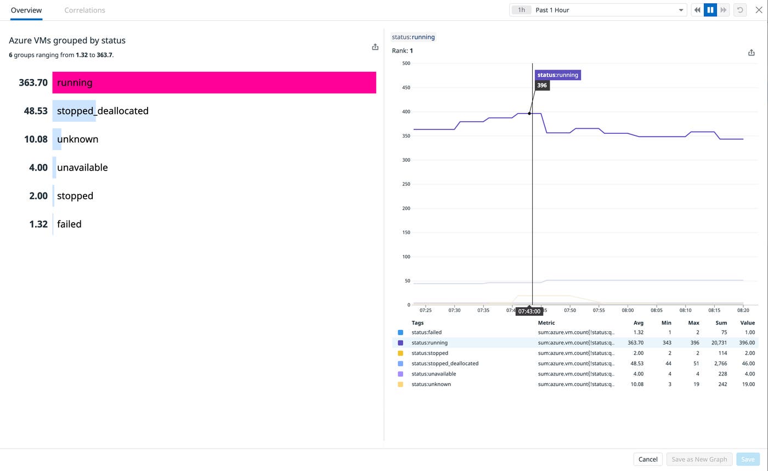768x471 pixels.
Task: Click the 07:43:00 timeline marker
Action: point(529,311)
